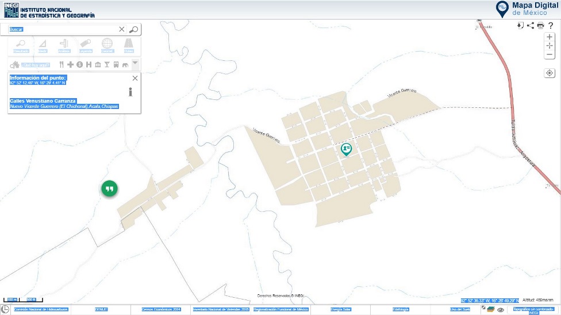
Task: Click the printer icon to print map
Action: point(540,26)
